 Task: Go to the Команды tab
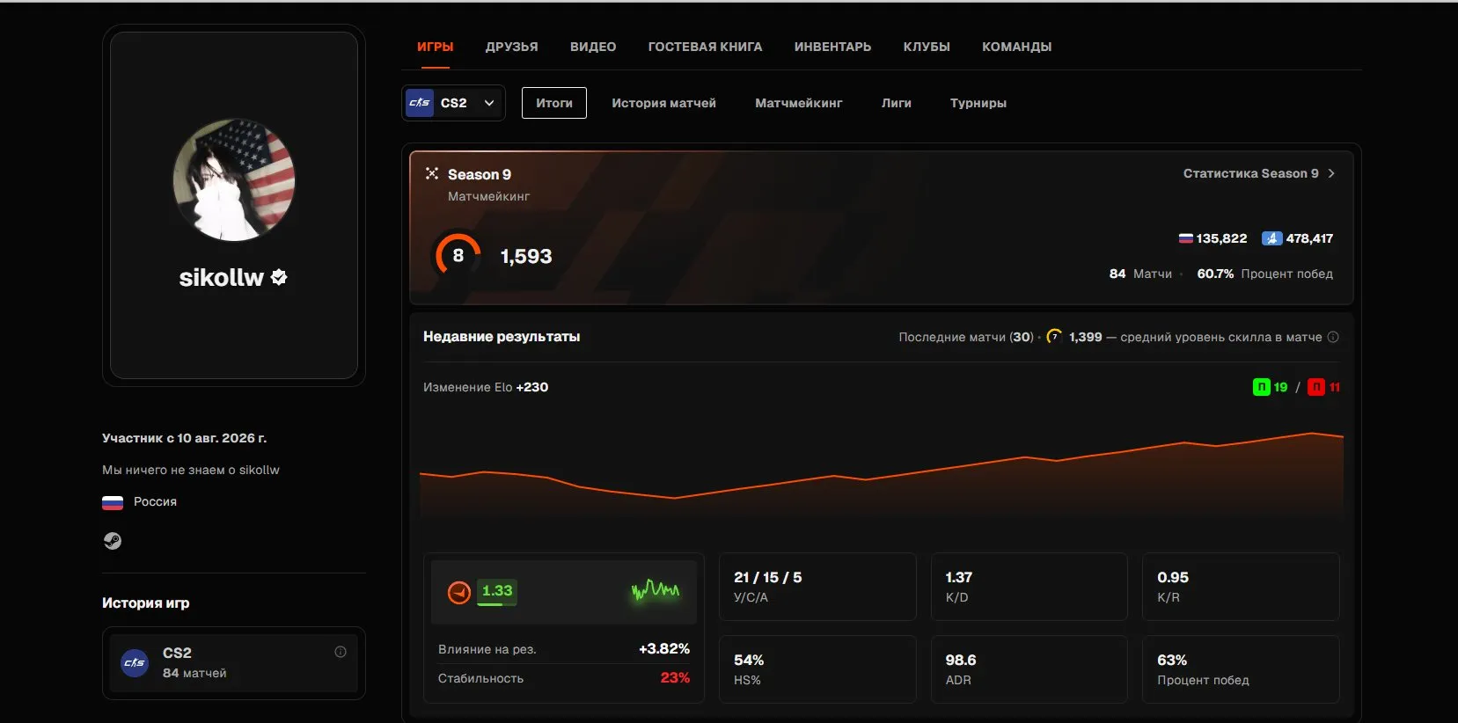[1017, 47]
